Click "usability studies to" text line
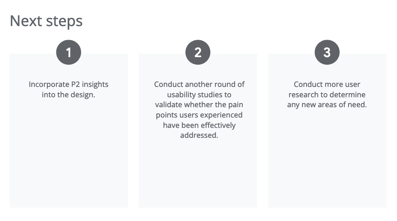Screen dimensions: 397x221 (x=199, y=95)
